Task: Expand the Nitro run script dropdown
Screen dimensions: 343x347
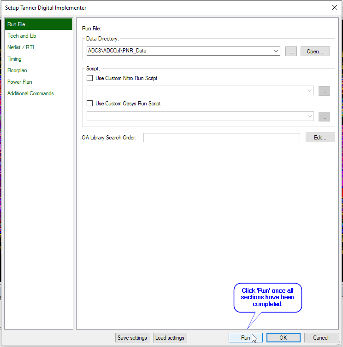Action: pos(310,91)
